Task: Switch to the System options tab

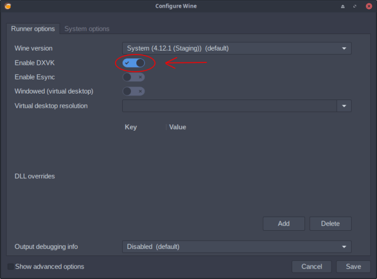Action: 87,29
